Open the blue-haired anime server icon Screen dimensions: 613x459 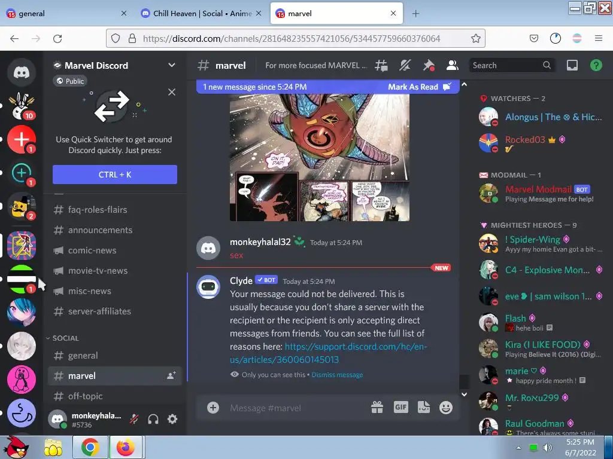coord(22,312)
